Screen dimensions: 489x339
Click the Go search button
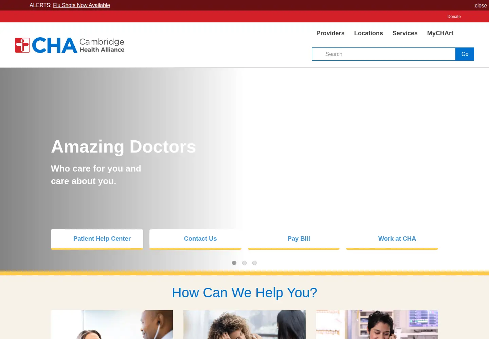click(465, 54)
